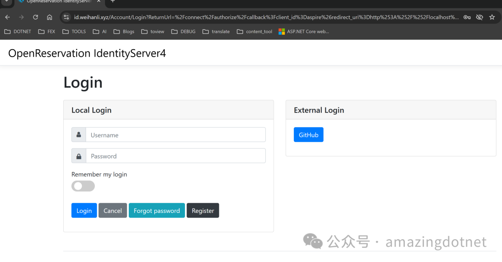The width and height of the screenshot is (502, 262).
Task: Click the crossed-out eye icon in address bar
Action: pyautogui.click(x=480, y=17)
